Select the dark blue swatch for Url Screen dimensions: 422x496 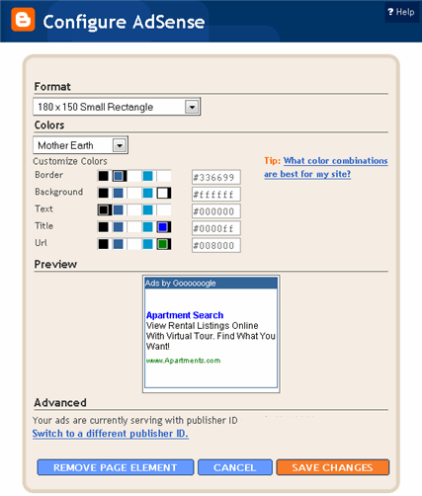118,244
